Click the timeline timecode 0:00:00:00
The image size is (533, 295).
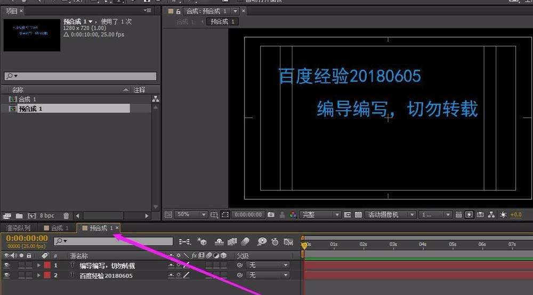pos(27,239)
